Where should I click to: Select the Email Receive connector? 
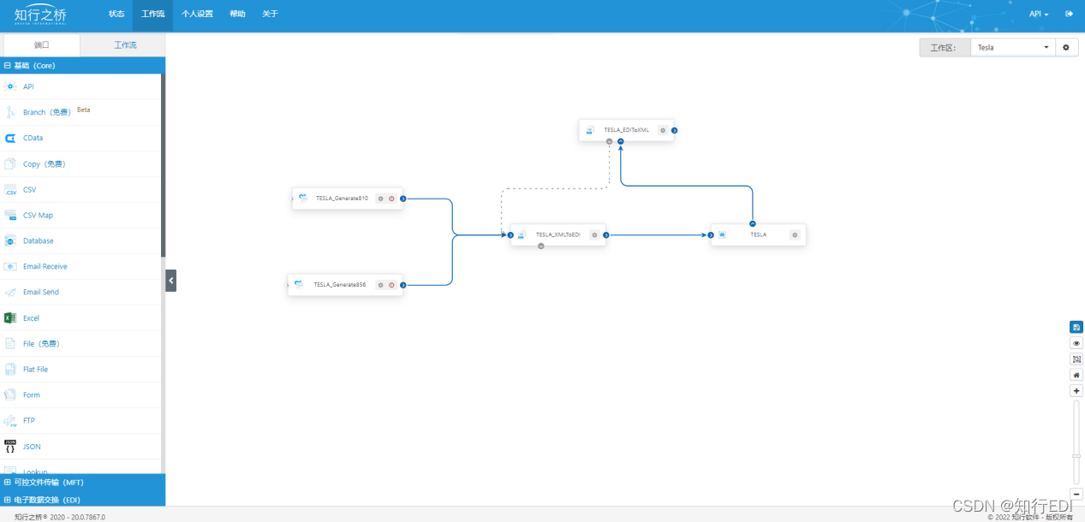click(x=80, y=266)
